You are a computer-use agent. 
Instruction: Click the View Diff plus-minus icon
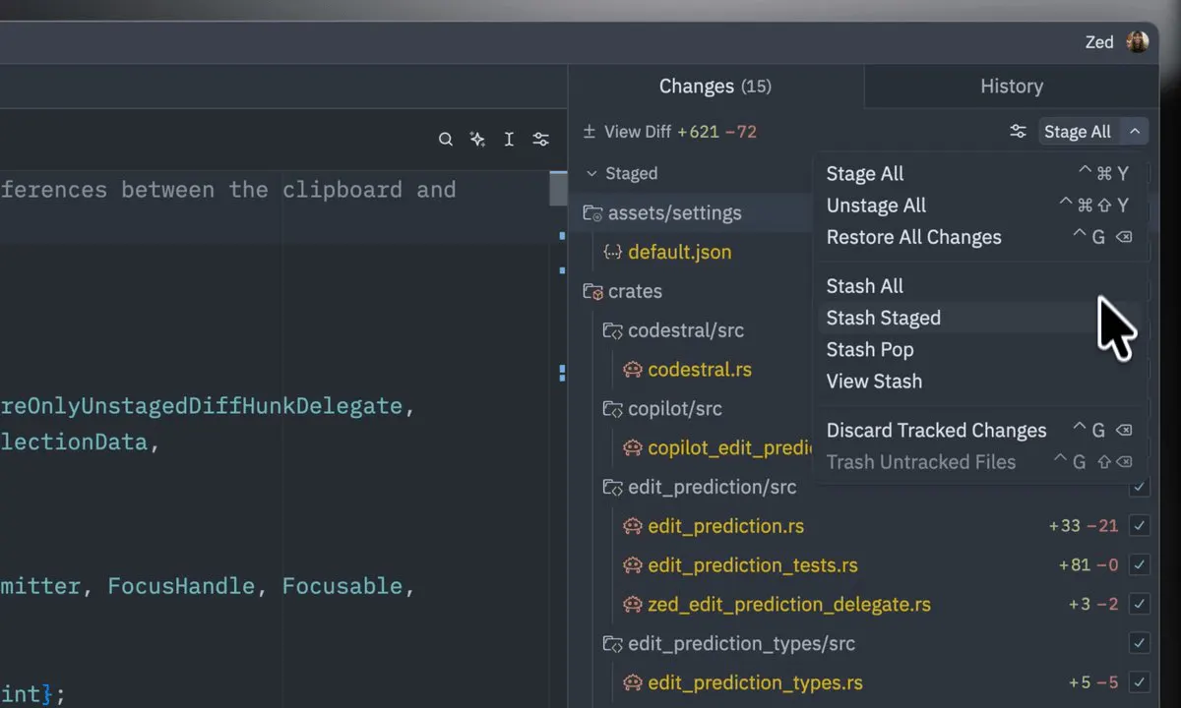[x=590, y=132]
